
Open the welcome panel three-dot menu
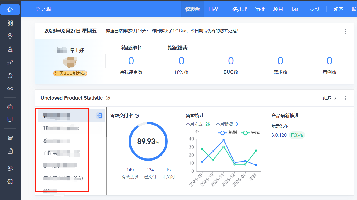click(x=346, y=31)
